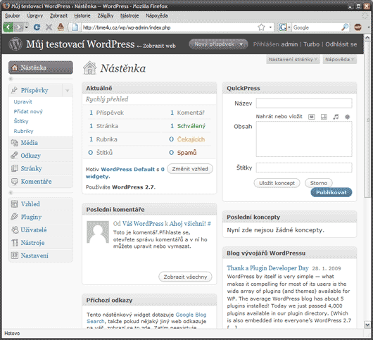
Task: Collapse the Příspěvky menu arrow
Action: (68, 90)
